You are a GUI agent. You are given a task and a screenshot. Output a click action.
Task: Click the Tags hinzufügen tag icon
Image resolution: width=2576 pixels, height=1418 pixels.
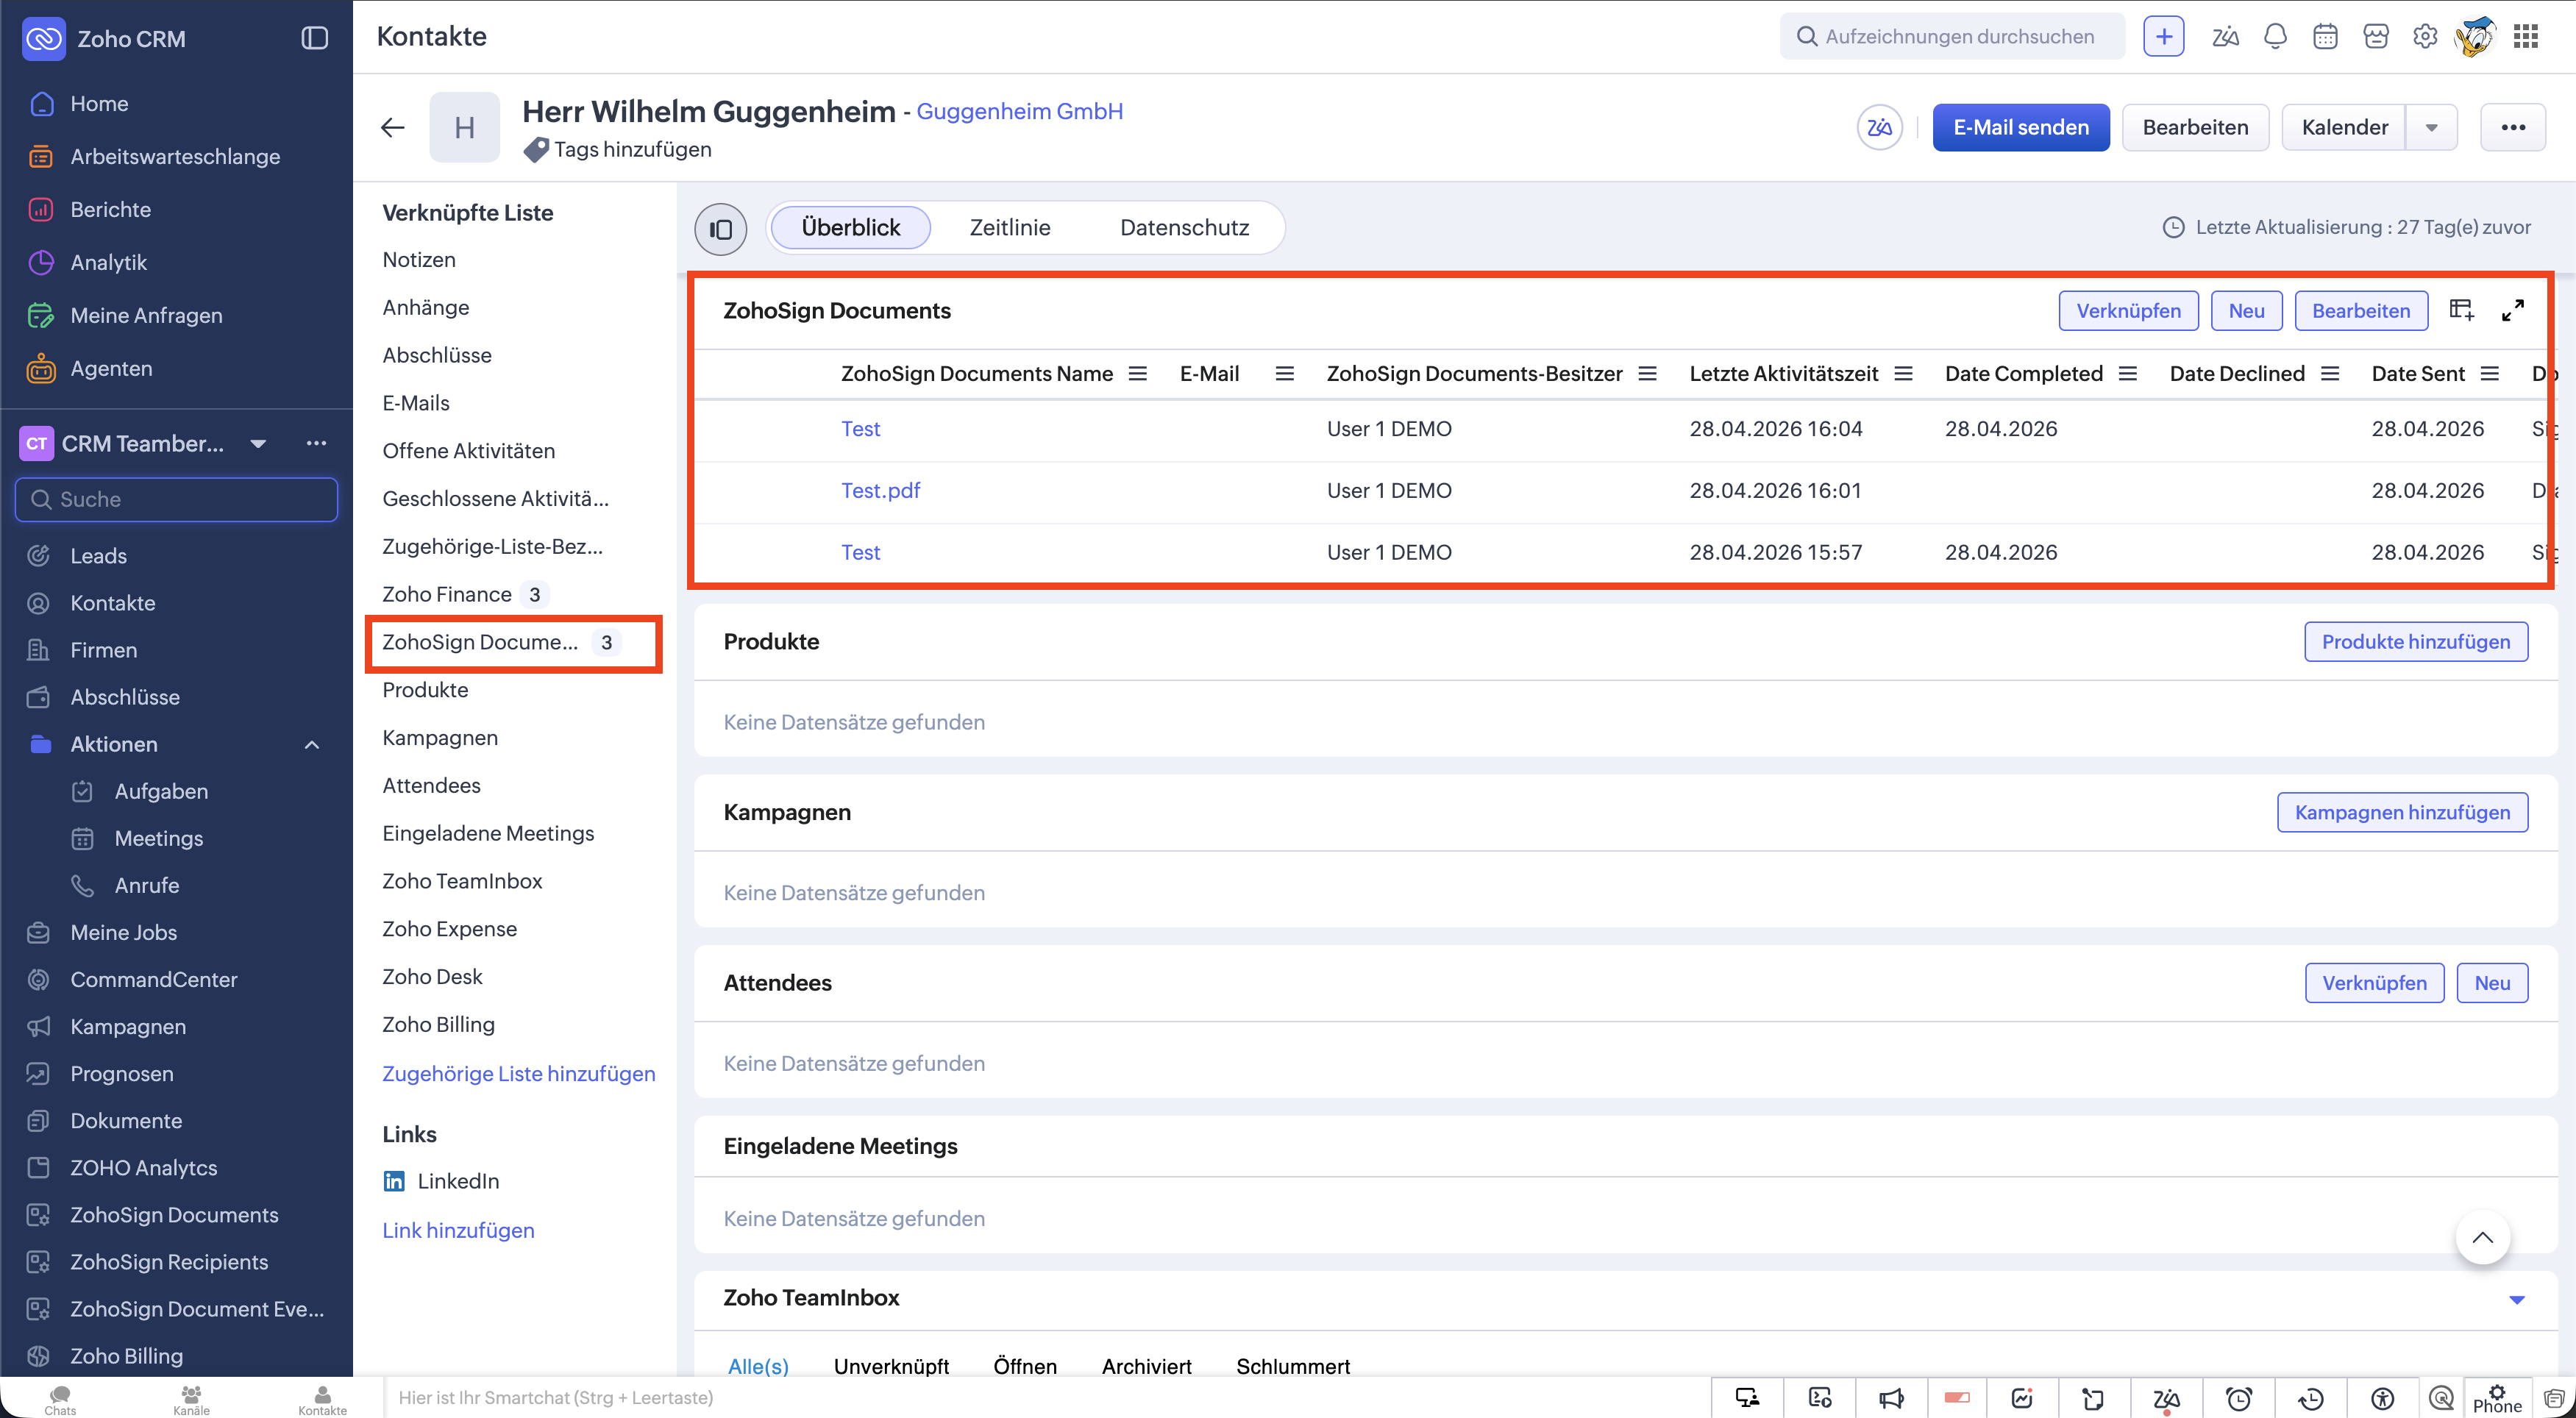point(536,150)
